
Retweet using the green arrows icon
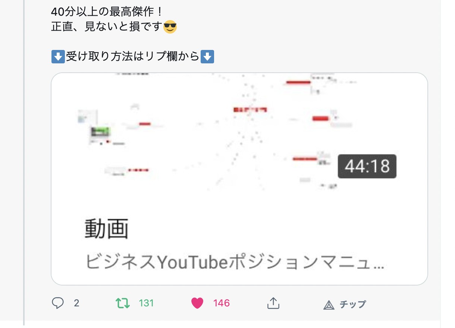123,303
